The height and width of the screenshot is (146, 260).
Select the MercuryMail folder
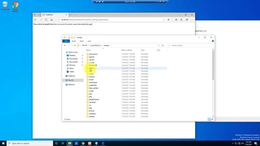(x=93, y=88)
